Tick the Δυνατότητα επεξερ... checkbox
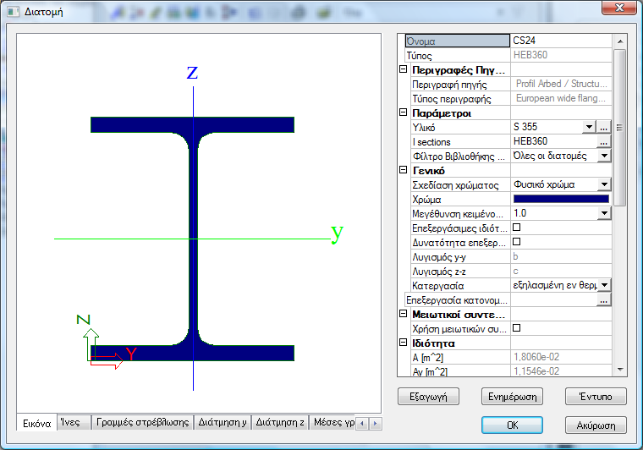Viewport: 643px width, 450px height. 517,242
